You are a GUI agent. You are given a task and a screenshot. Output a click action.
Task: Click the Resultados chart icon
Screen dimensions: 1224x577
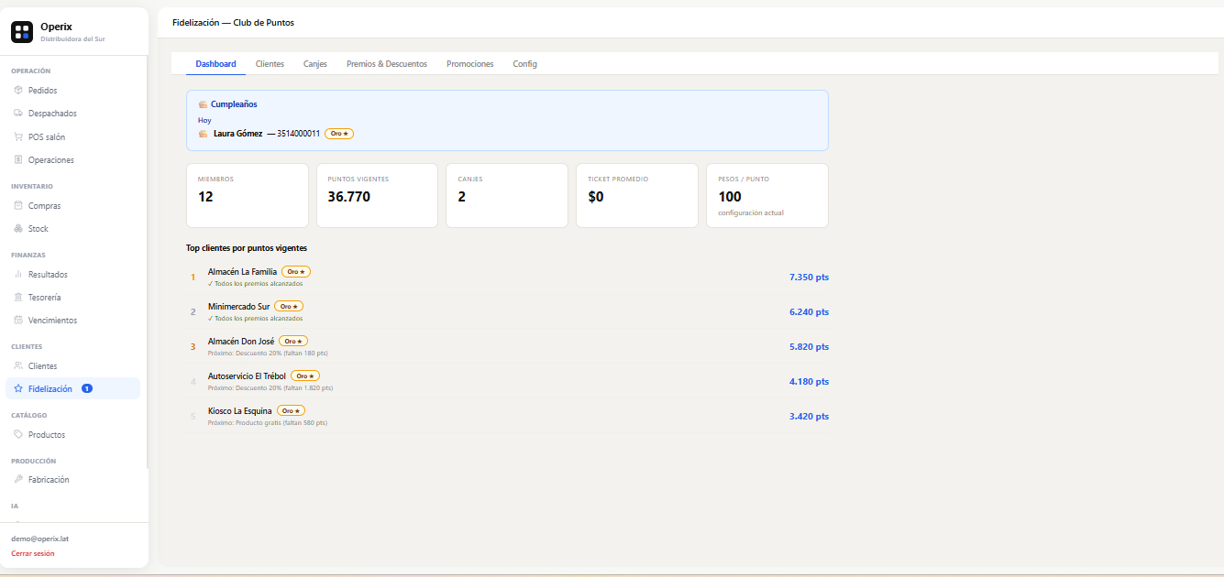coord(18,274)
